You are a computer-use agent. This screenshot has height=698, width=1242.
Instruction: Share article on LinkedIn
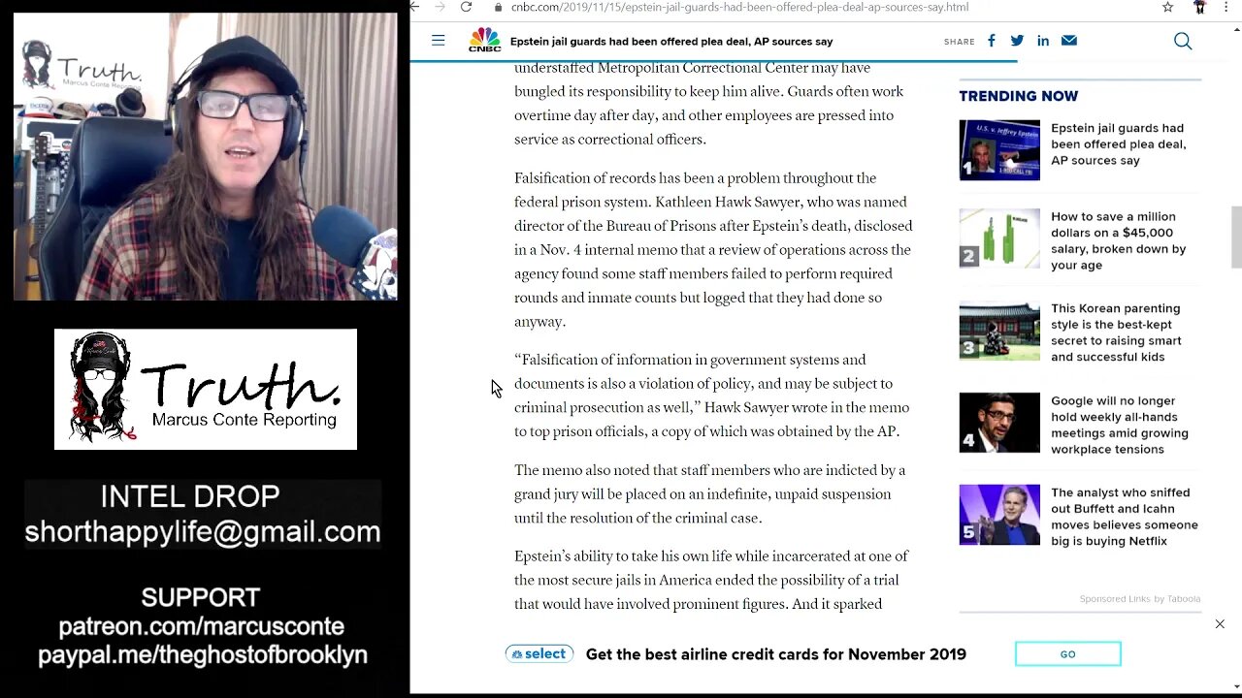coord(1043,41)
